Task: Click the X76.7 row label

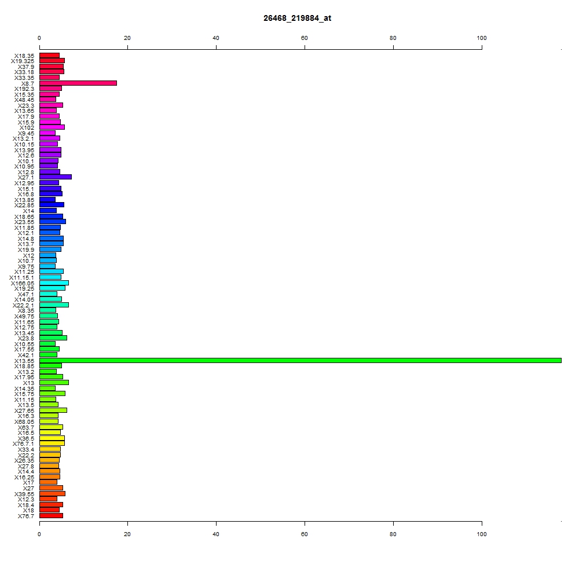Action: (x=26, y=516)
